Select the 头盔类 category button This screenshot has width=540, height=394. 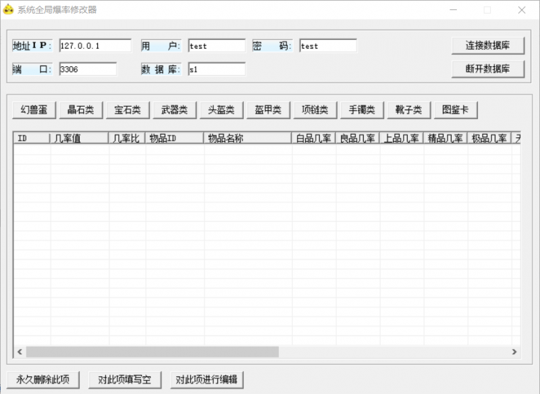click(x=221, y=109)
